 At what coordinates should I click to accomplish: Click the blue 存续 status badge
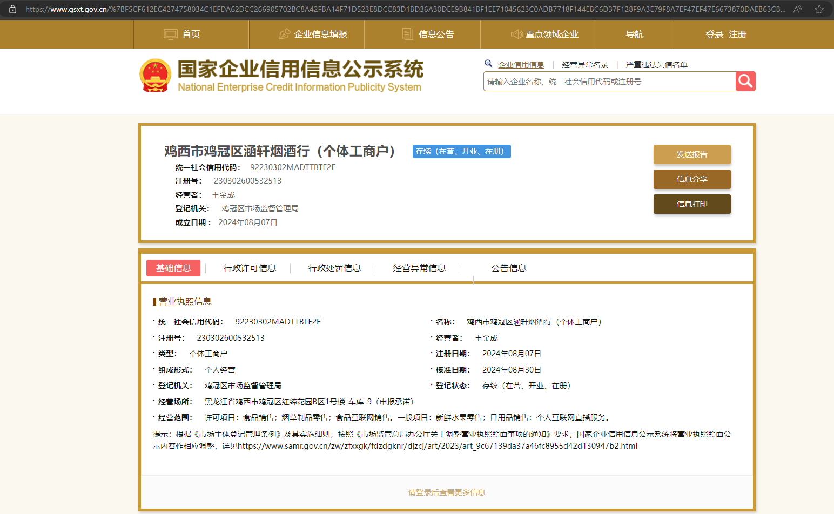tap(462, 152)
